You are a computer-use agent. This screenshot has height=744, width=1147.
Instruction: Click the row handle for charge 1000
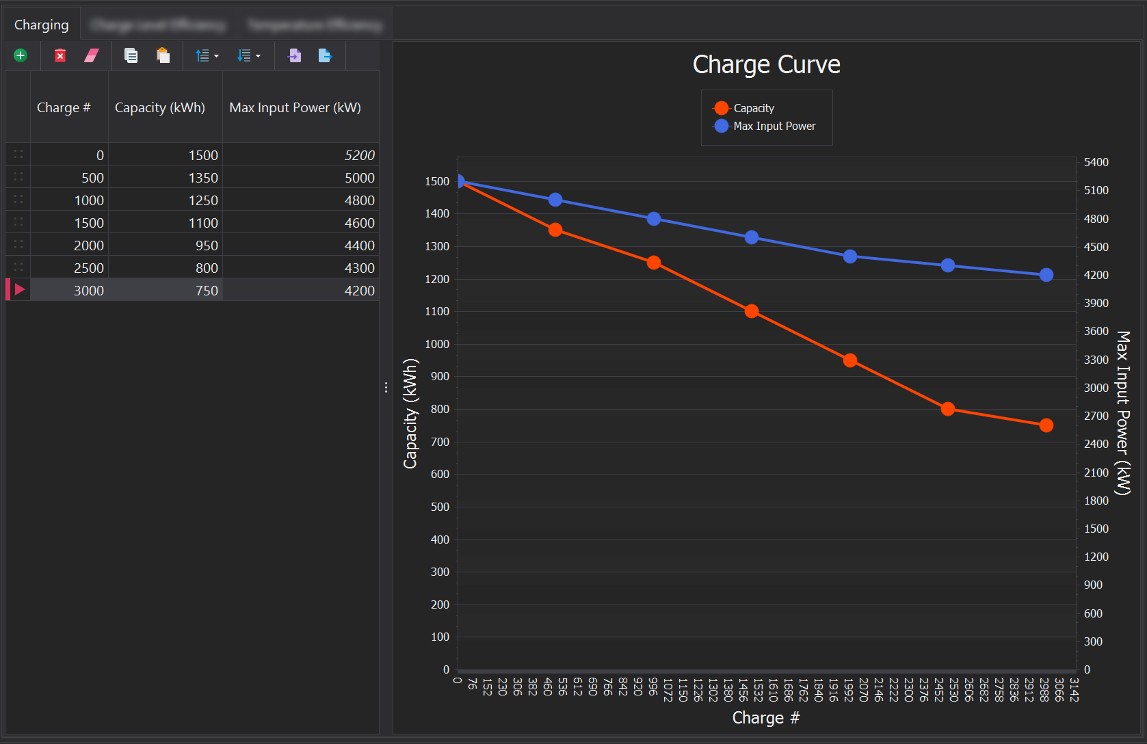[18, 200]
